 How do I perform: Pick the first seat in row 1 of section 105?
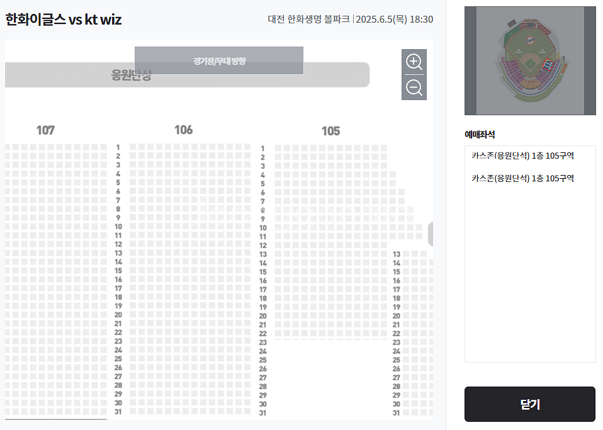(x=278, y=148)
